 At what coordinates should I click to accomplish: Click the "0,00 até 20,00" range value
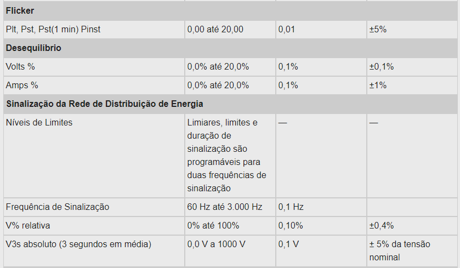[215, 30]
